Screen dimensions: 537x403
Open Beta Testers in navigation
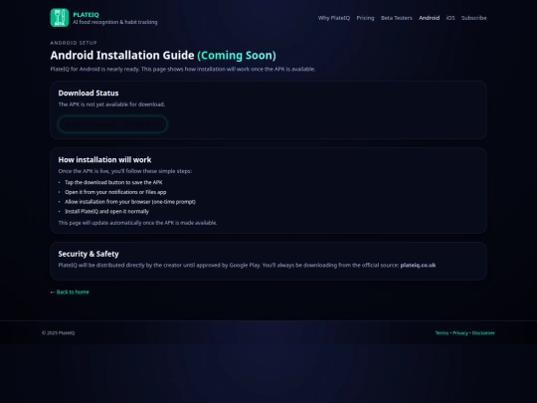397,18
